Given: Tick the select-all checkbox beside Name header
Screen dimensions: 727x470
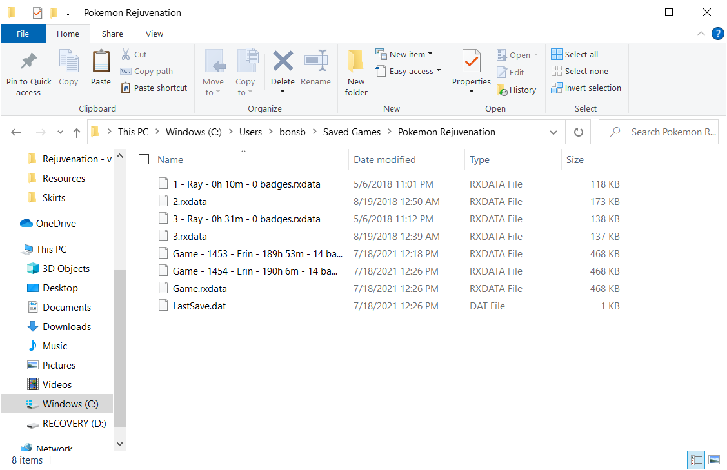Looking at the screenshot, I should tap(144, 159).
